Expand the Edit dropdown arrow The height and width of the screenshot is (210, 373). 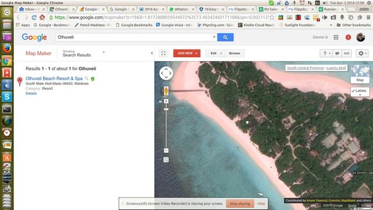pyautogui.click(x=221, y=53)
